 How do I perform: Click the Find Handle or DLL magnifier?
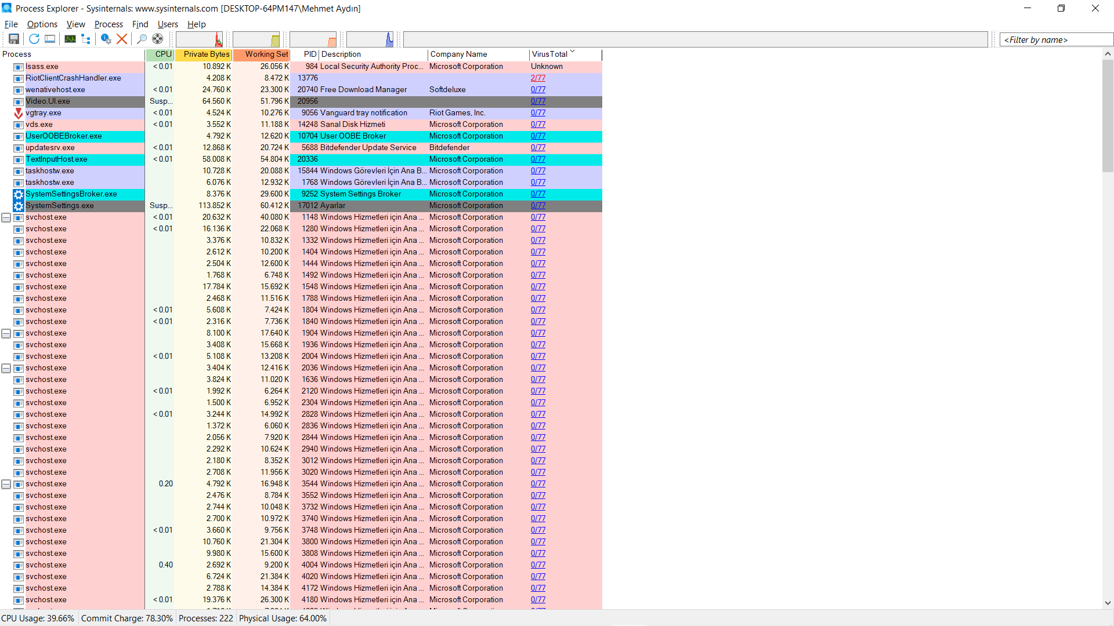[142, 39]
